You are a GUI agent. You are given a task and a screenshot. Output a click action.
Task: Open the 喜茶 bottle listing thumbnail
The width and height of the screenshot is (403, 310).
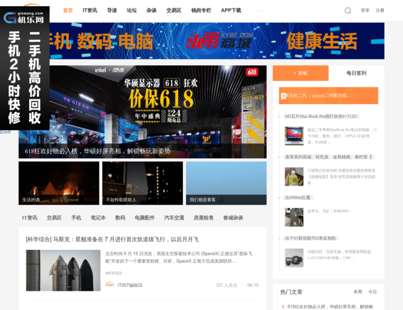pyautogui.click(x=294, y=177)
